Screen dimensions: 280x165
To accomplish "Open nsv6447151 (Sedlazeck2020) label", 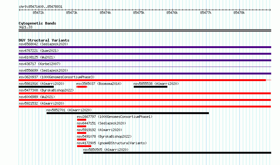I will coord(101,123).
